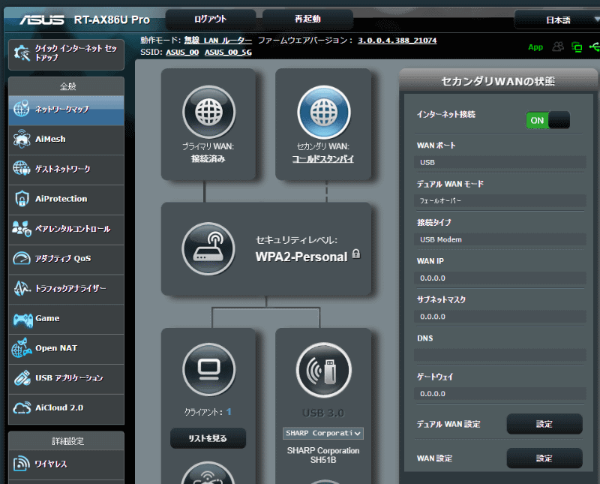Screen dimensions: 600x484
Task: Click the ASUS logo in header
Action: [42, 20]
